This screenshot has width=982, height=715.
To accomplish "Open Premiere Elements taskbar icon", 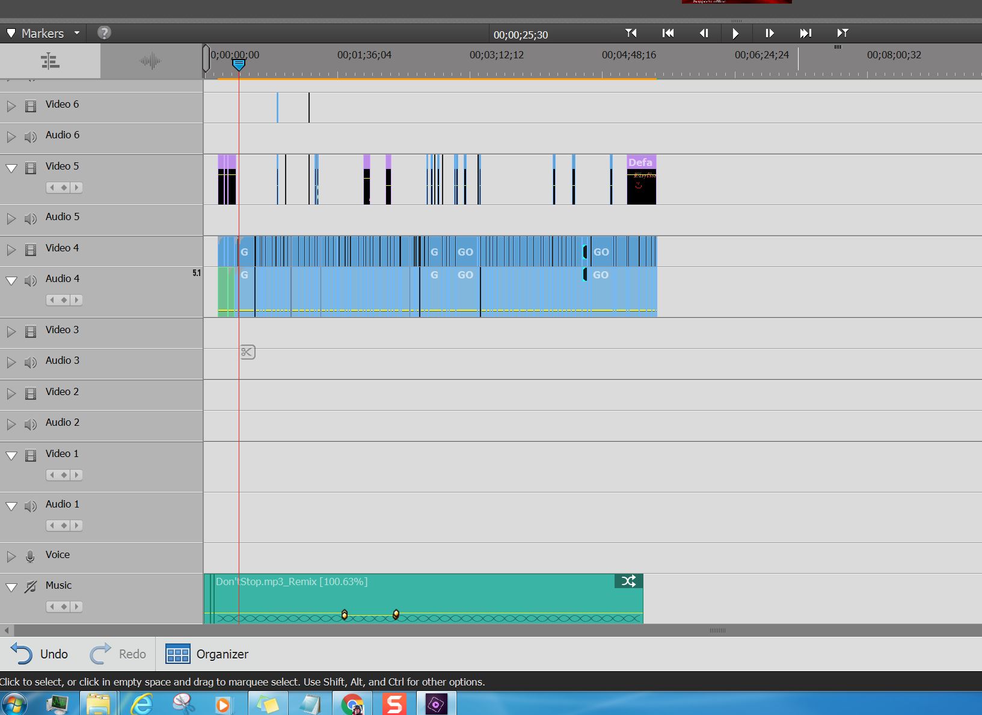I will [436, 704].
